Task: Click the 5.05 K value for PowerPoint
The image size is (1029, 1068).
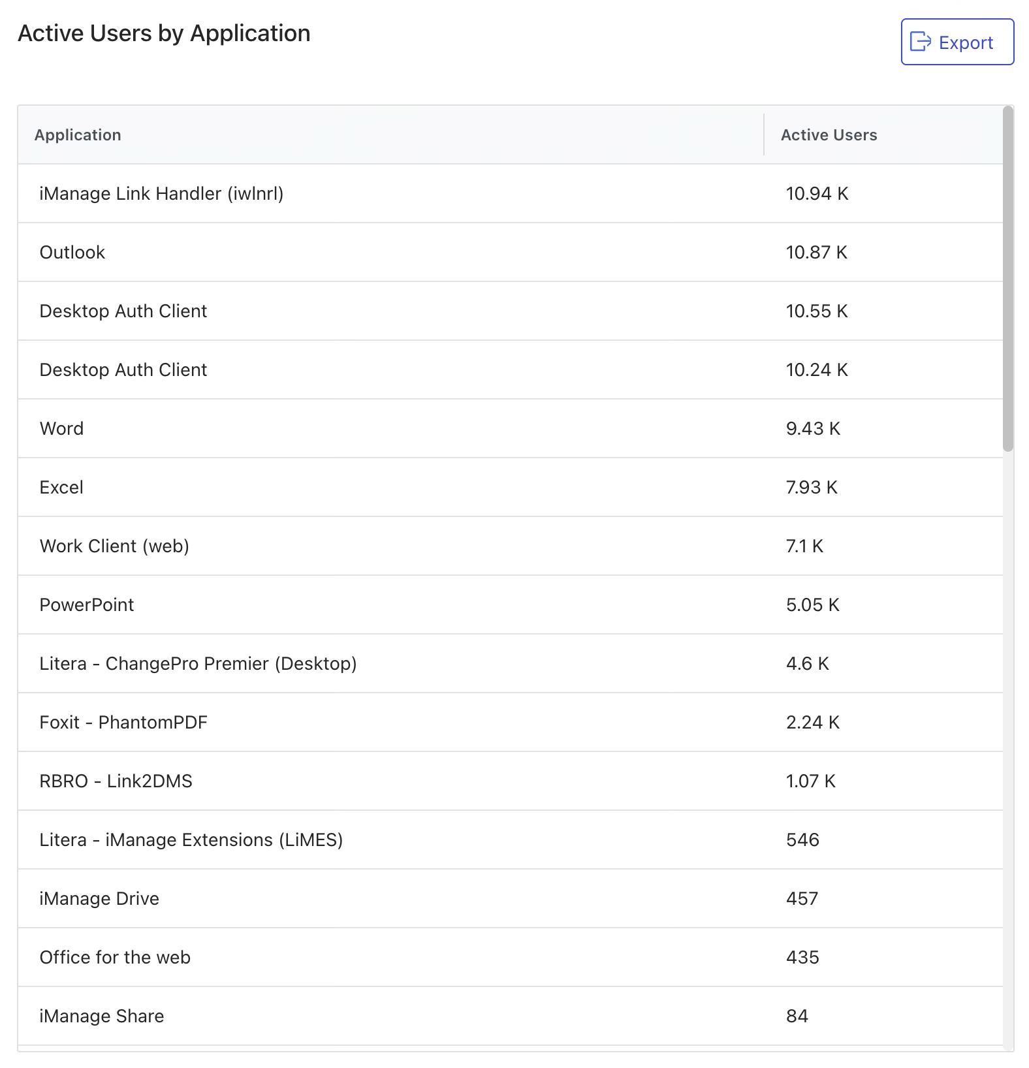Action: 812,605
